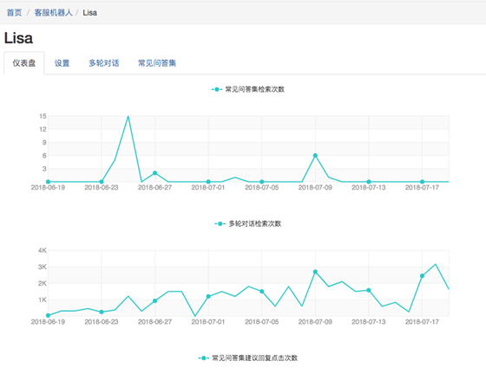Hide the 多轮对话检索次数 series via legend text
Screen dimensions: 486x374
pos(255,223)
